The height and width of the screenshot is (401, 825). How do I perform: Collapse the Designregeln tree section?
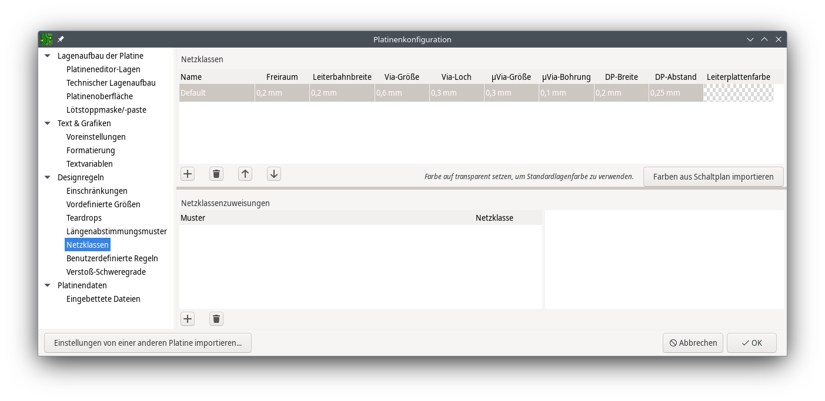point(48,177)
